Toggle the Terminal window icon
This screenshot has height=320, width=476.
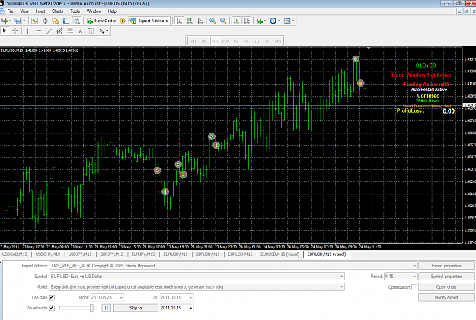(x=66, y=21)
